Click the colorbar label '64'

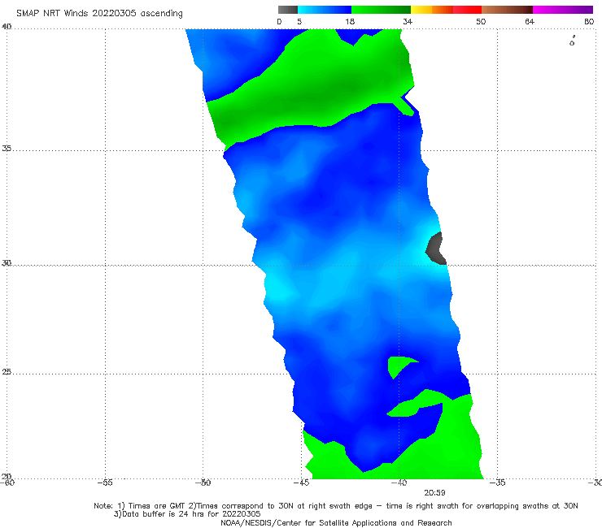(x=530, y=22)
